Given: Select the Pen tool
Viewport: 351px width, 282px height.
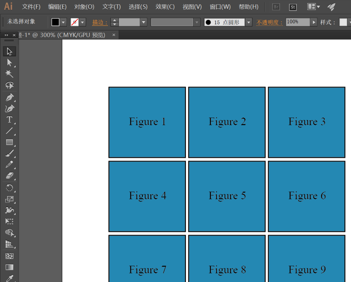Looking at the screenshot, I should click(x=9, y=97).
